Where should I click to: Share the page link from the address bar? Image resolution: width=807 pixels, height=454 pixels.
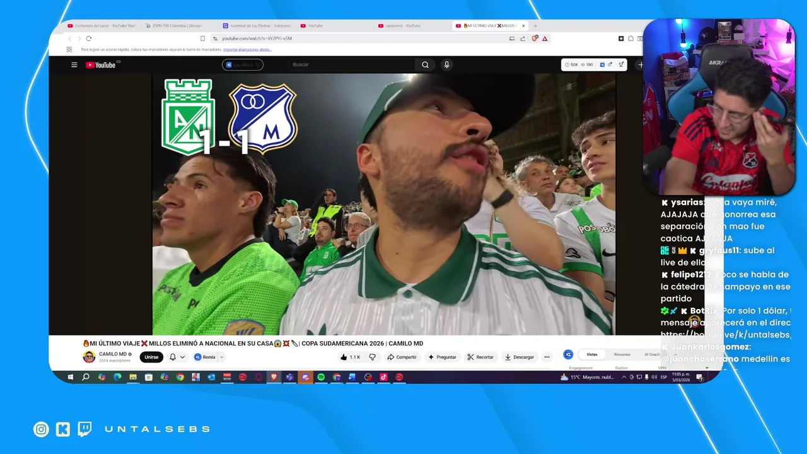tap(523, 38)
